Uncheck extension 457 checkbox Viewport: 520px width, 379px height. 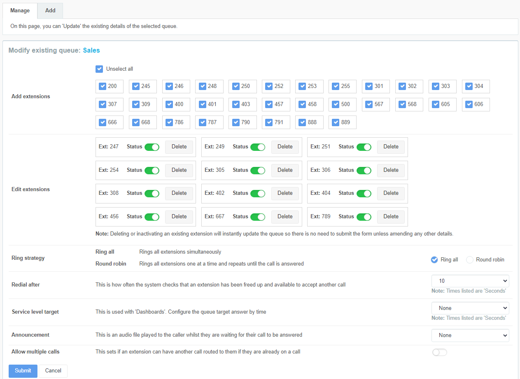click(269, 104)
